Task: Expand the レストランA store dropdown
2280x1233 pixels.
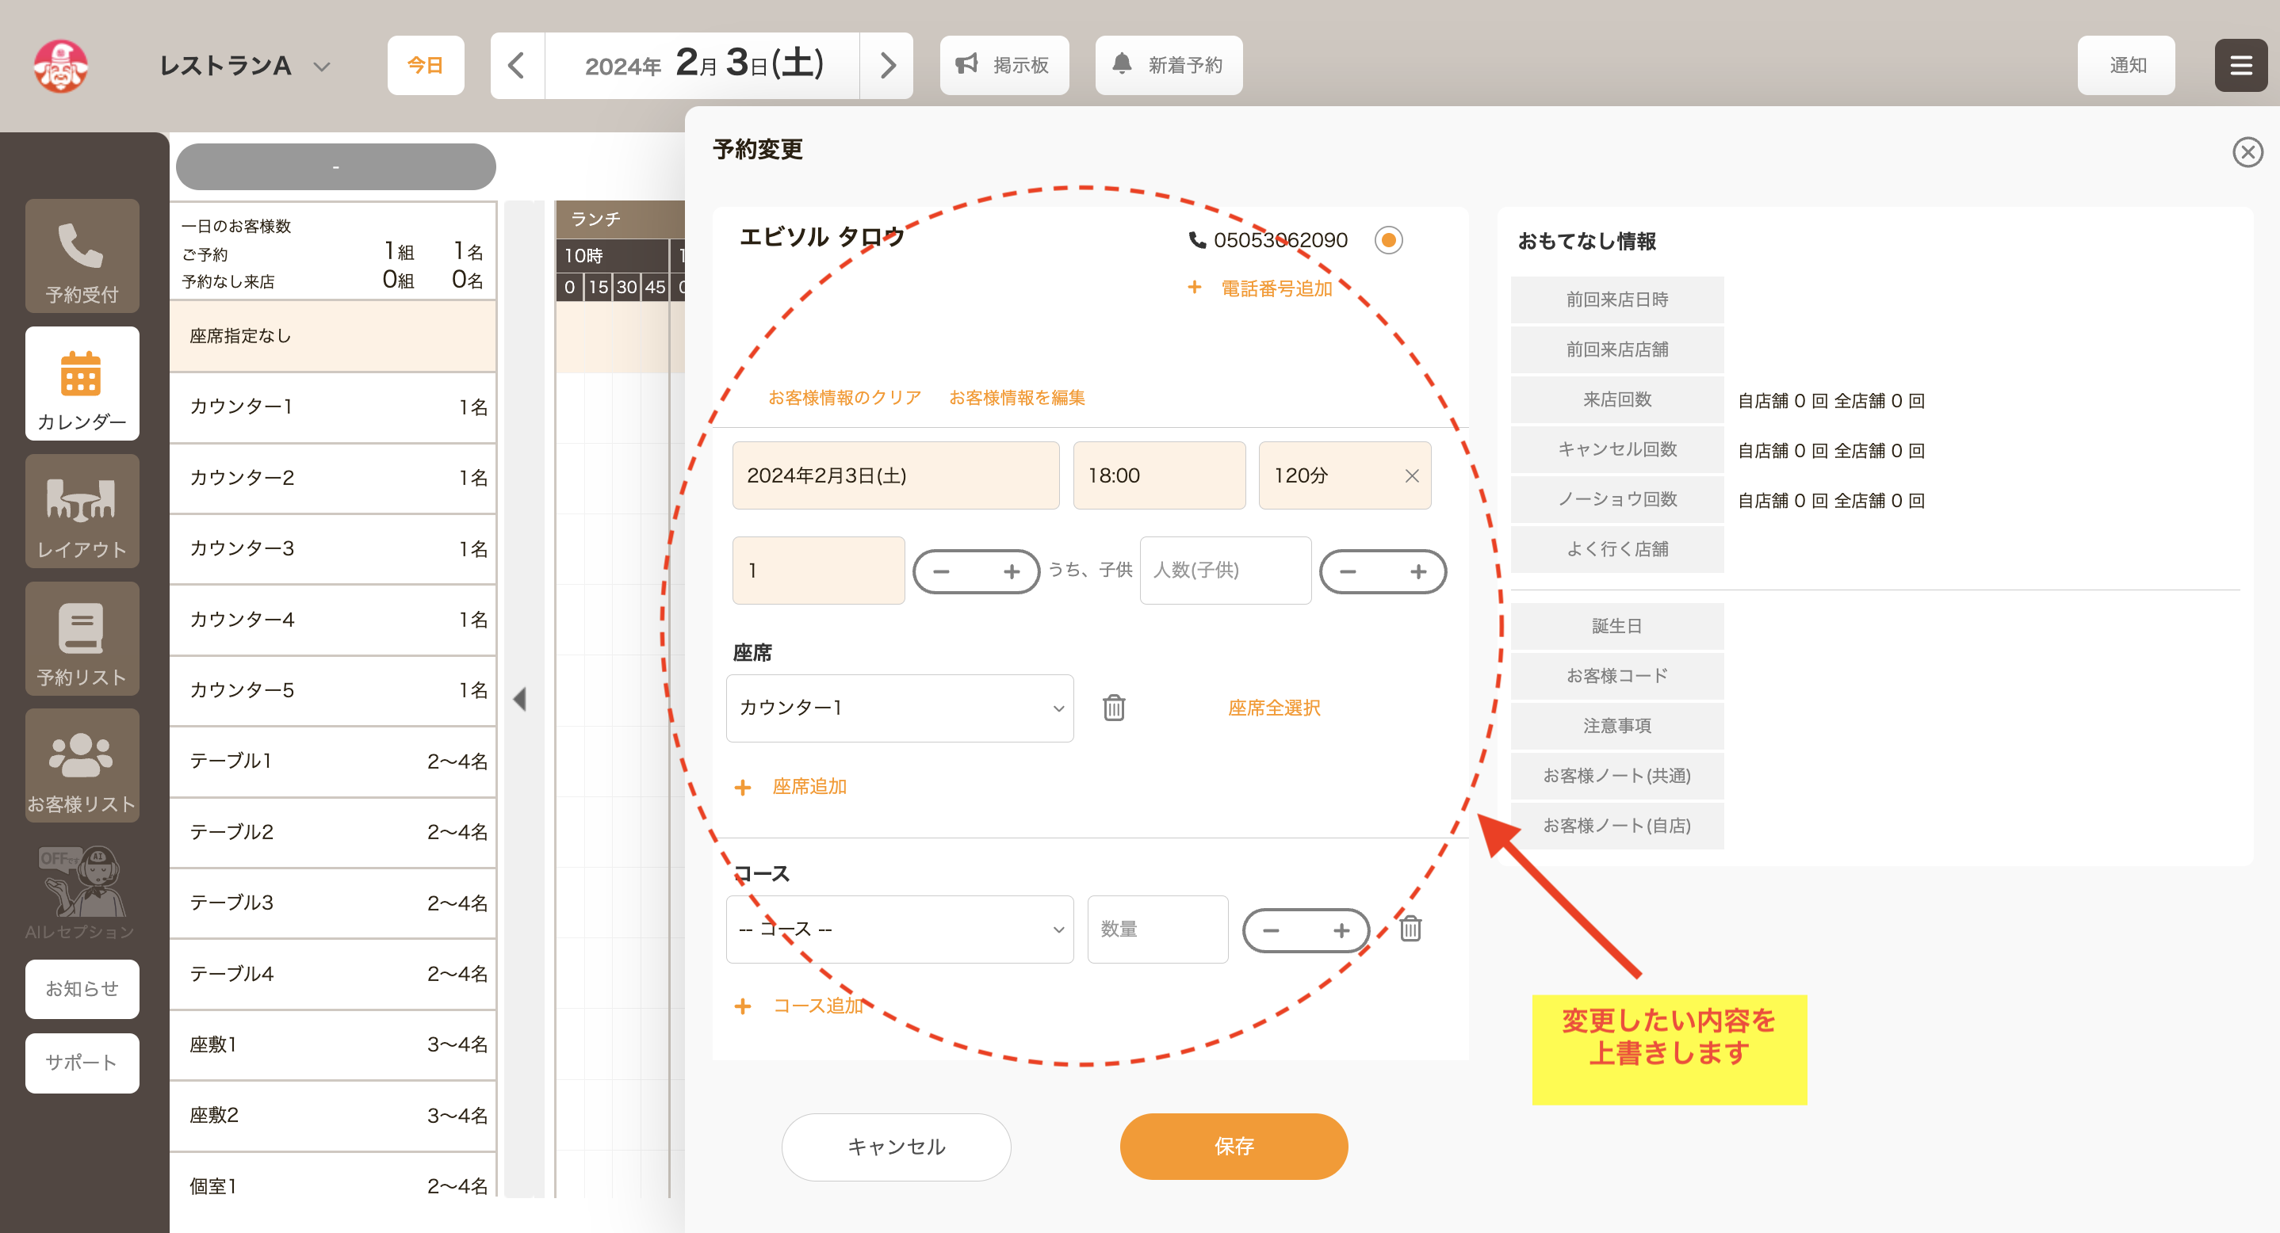Action: (322, 67)
